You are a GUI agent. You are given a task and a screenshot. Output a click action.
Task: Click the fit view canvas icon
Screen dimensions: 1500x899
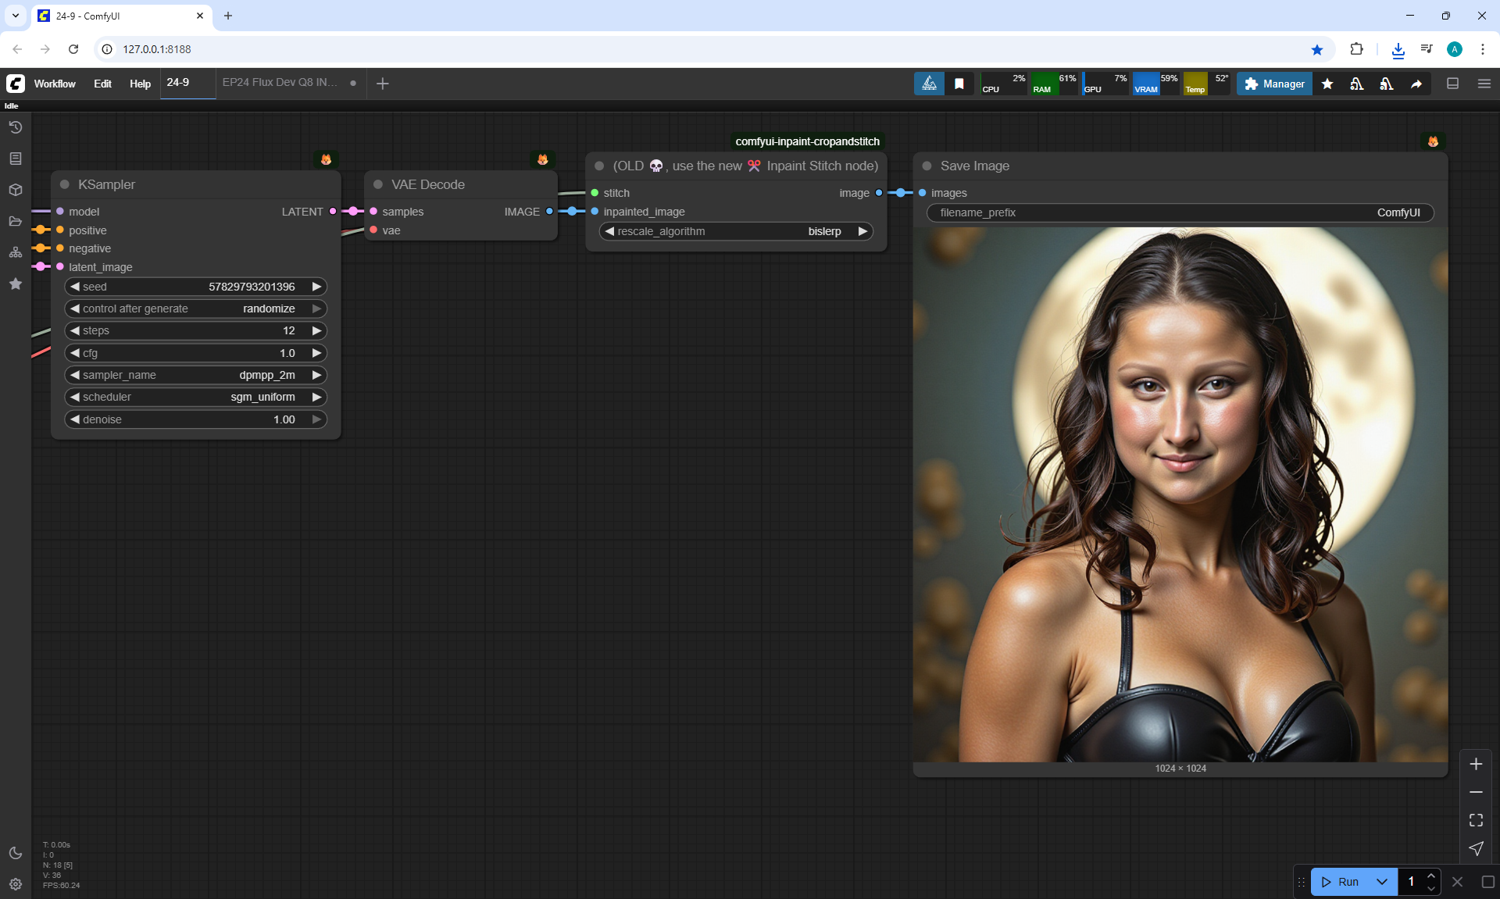pos(1476,820)
